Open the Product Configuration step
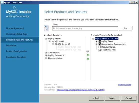 click(x=17, y=51)
